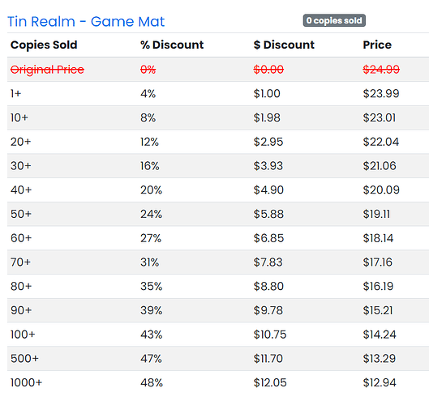This screenshot has height=405, width=429.
Task: Select the $18.14 price
Action: click(378, 238)
